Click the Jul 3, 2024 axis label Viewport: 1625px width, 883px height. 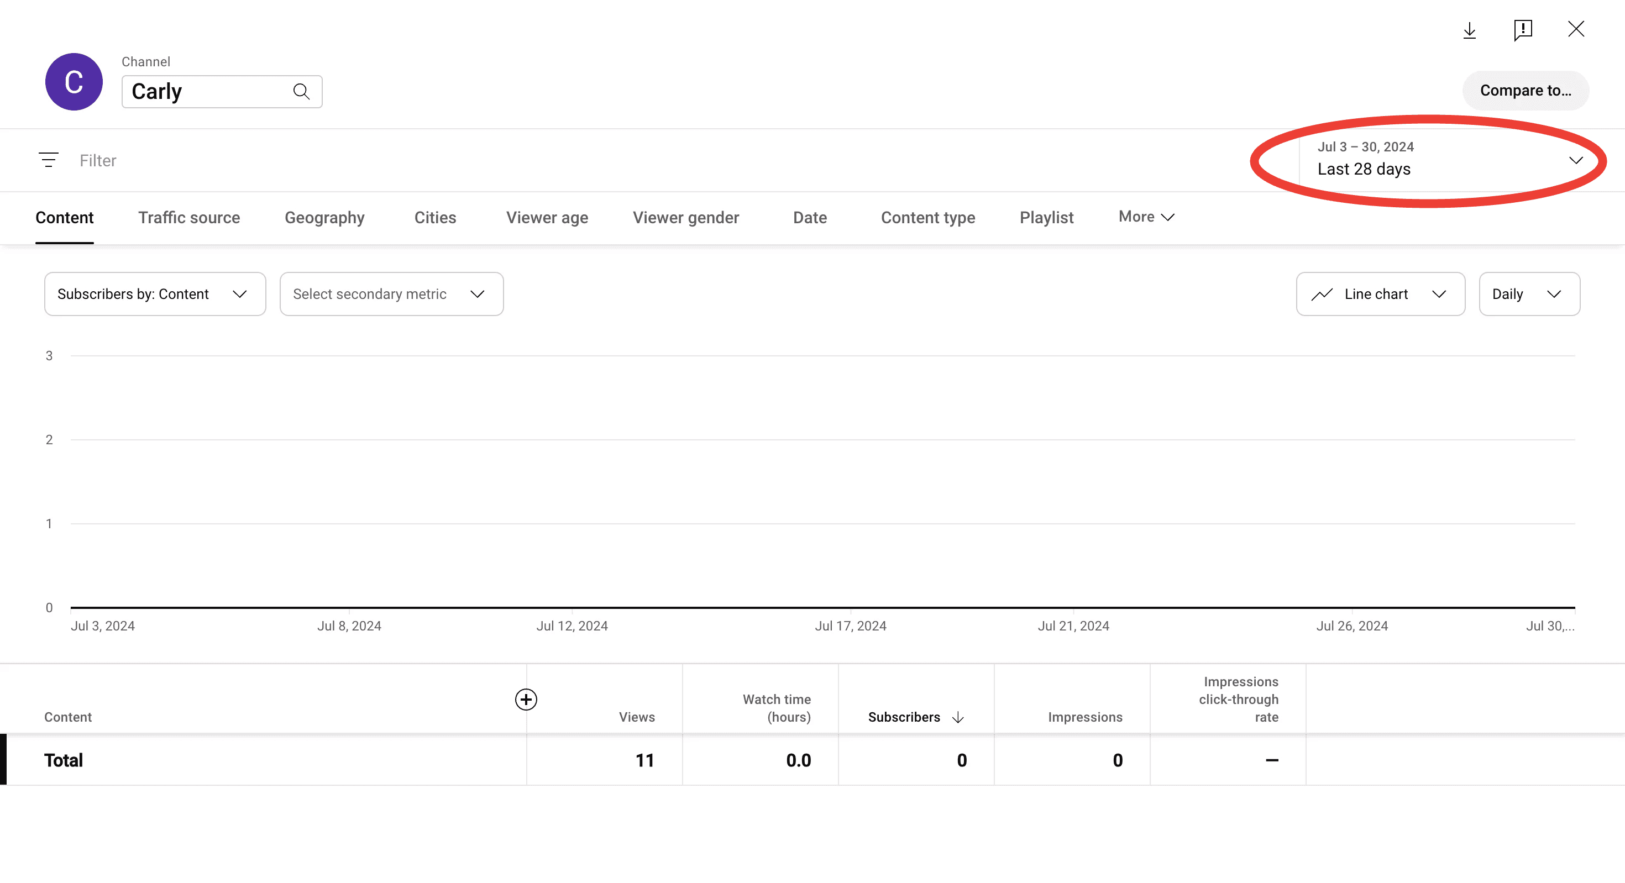pyautogui.click(x=103, y=626)
